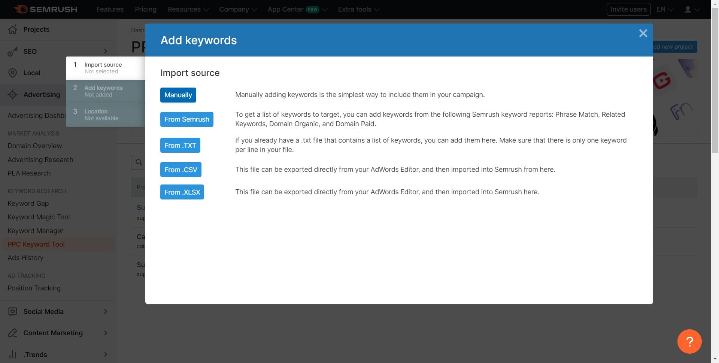Dismiss the Add keywords dialog
Image resolution: width=719 pixels, height=363 pixels.
click(643, 33)
